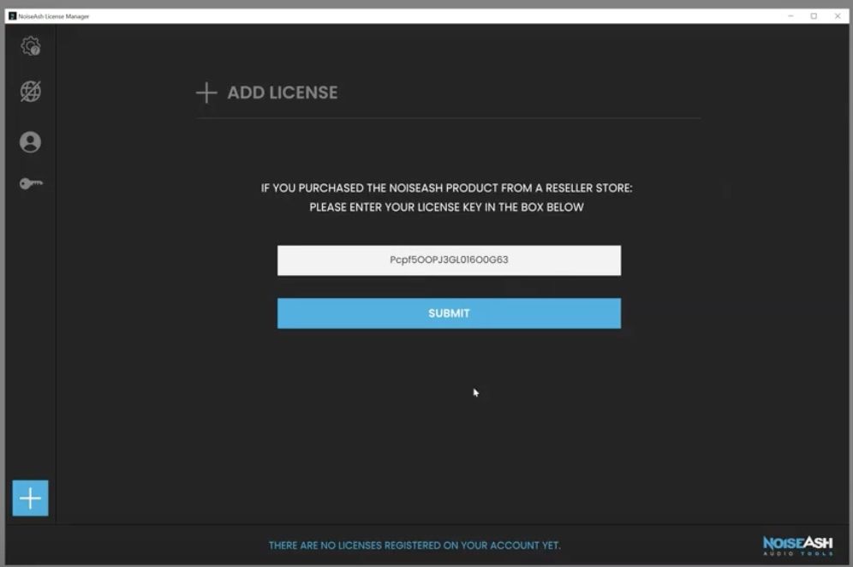Screen dimensions: 853x567
Task: Click 'IF YOU PURCHASED THE NOISEASH PRODUCT' text
Action: [447, 188]
